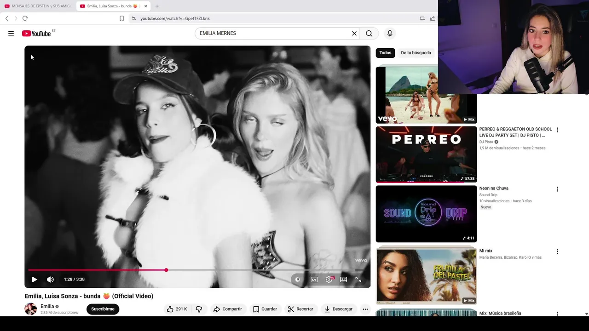Click the Compartir share button

click(x=227, y=309)
